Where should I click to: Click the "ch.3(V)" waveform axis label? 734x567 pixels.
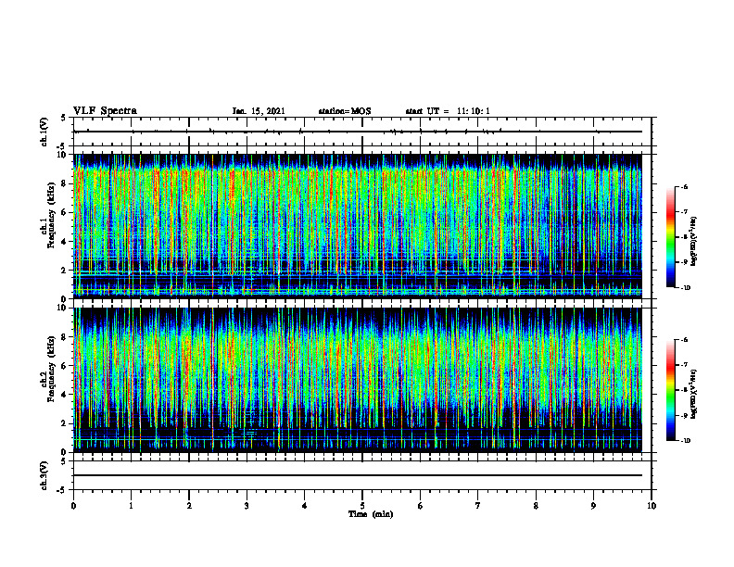tap(44, 475)
